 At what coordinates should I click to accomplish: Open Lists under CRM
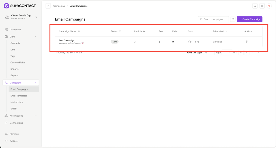13,50
